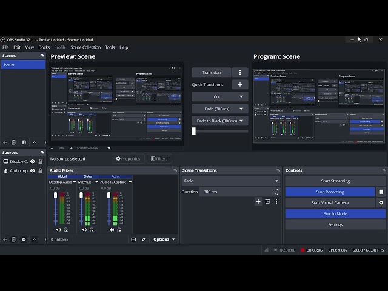Remove configurable transition trash icon
This screenshot has height=291, width=388.
[267, 201]
